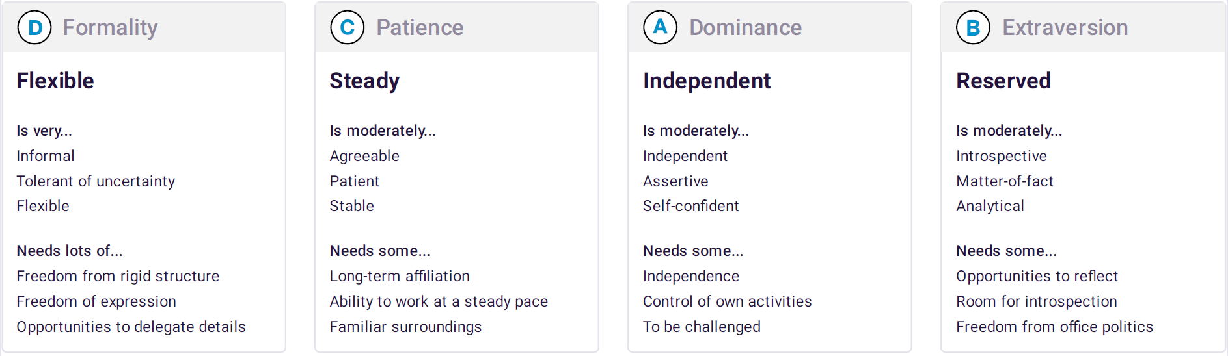Screen dimensions: 1228x356
Task: Click 'Matter-of-fact' trait in Extraversion card
Action: (1005, 181)
